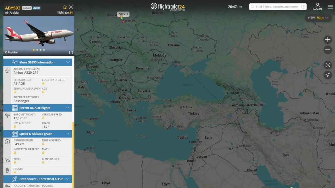Click lock icon under Vertical Speed

(43, 118)
